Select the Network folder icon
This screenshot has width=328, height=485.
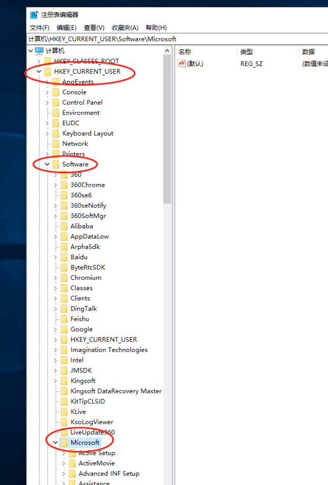pos(56,144)
